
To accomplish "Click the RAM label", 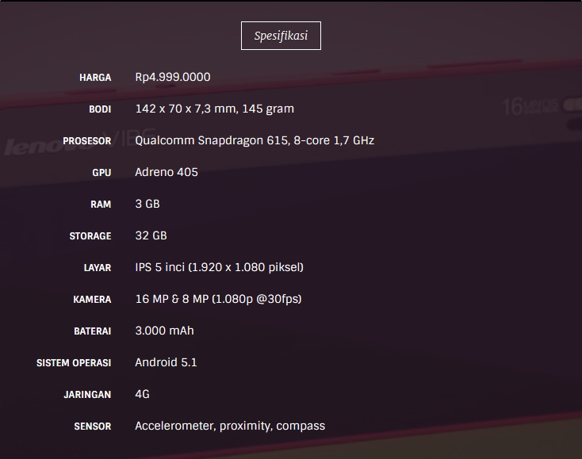I will click(101, 205).
